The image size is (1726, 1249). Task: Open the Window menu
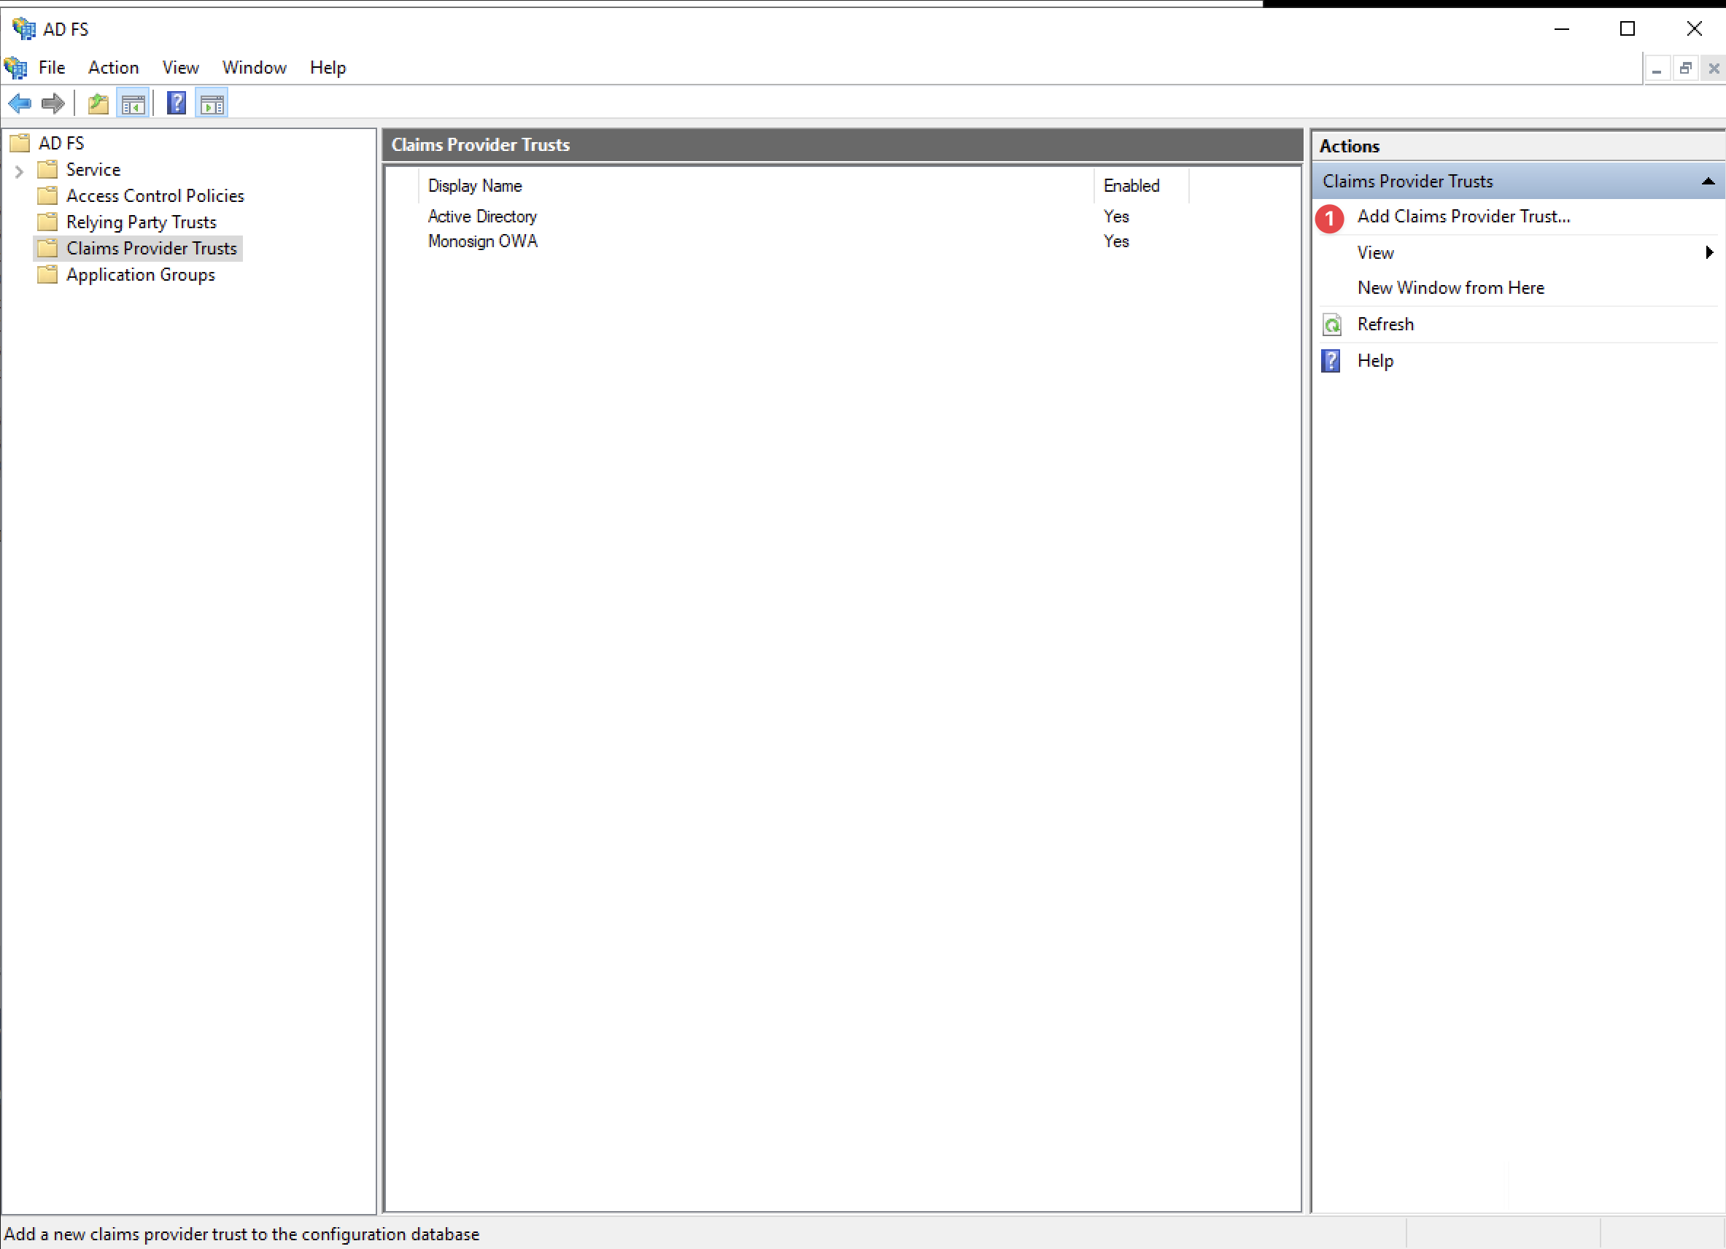tap(254, 68)
